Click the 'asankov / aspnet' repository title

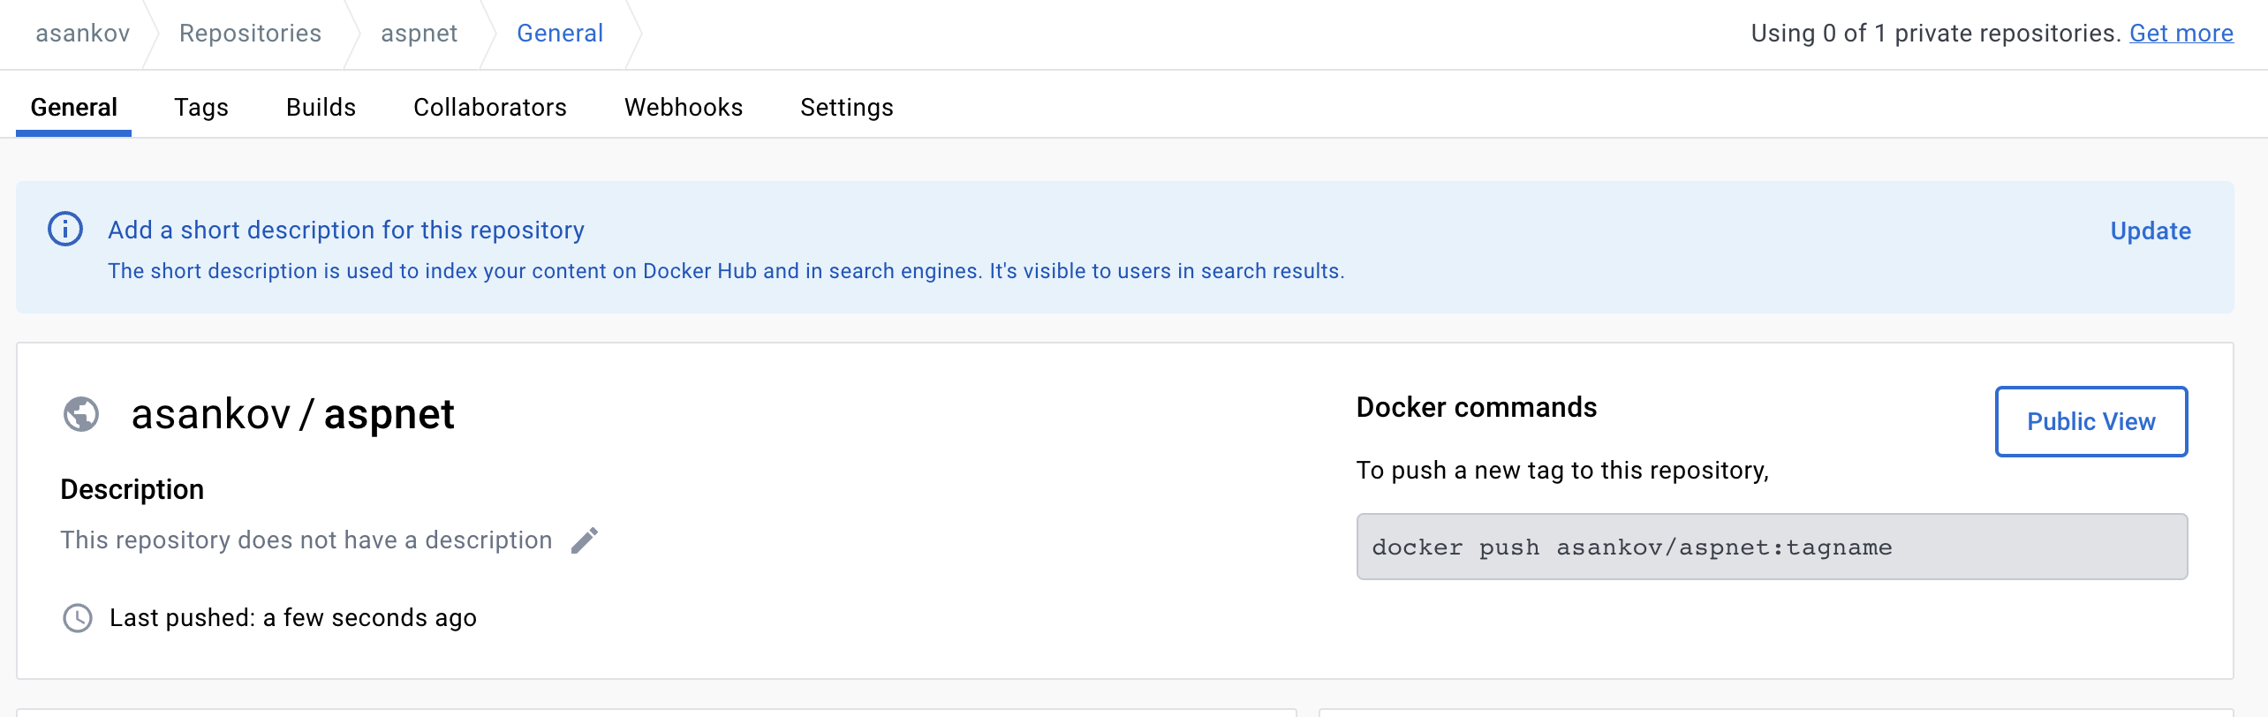click(x=293, y=414)
